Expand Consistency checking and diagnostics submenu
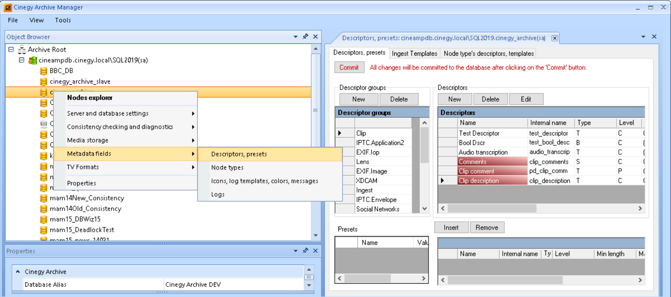Viewport: 671px width, 297px height. tap(125, 127)
